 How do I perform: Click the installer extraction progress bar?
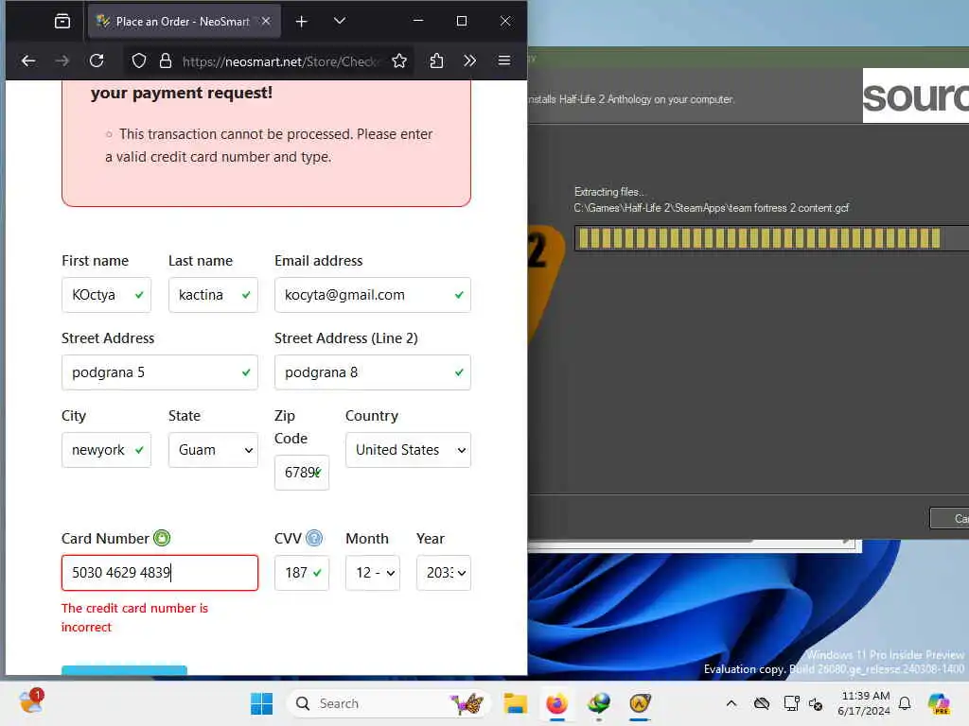(771, 238)
